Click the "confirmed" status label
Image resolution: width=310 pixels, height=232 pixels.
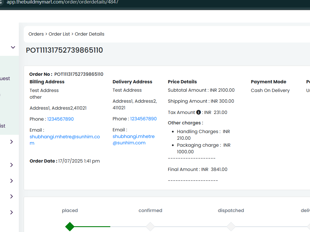click(x=150, y=211)
